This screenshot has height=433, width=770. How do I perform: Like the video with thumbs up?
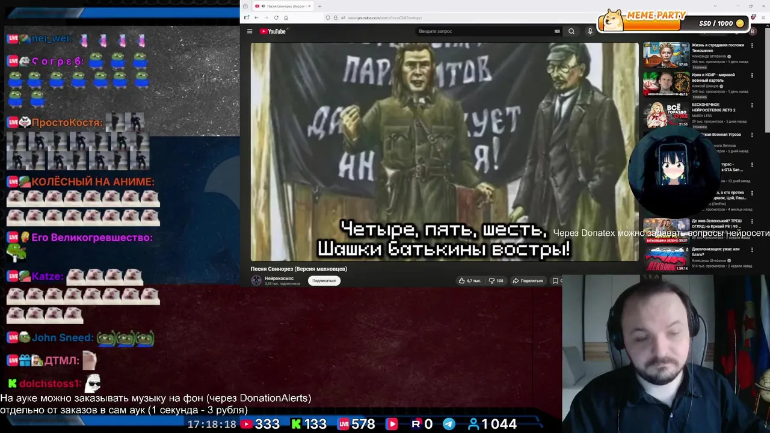470,280
